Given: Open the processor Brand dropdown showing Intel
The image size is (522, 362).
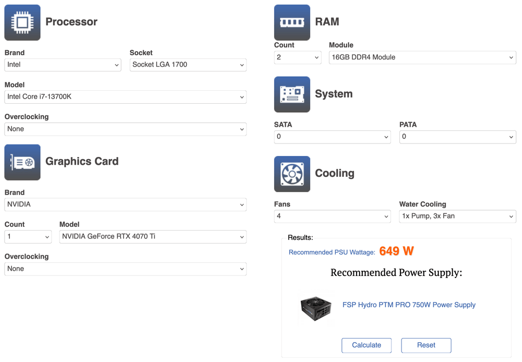Looking at the screenshot, I should coord(63,65).
